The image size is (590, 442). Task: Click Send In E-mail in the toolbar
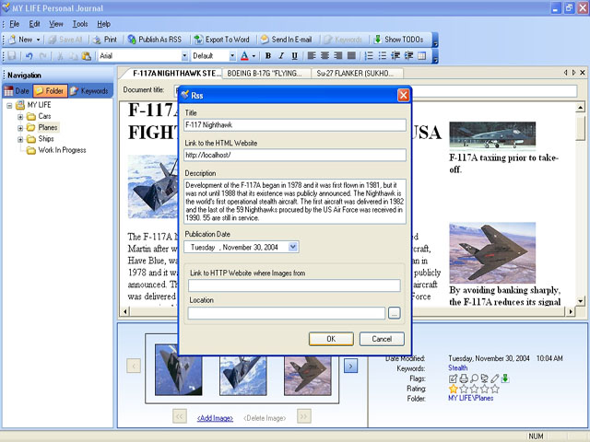[x=287, y=40]
